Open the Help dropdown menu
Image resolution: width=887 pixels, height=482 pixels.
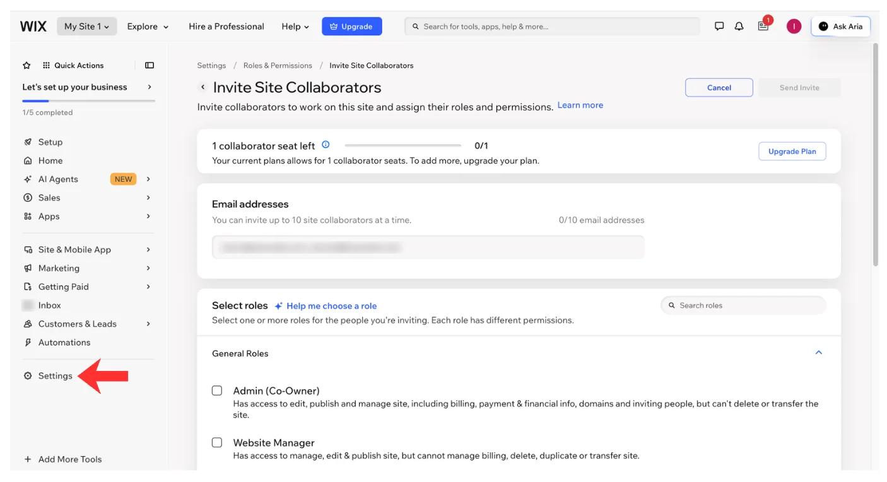[x=295, y=26]
